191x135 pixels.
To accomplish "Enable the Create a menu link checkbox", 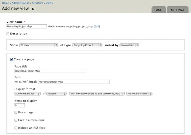I will [16, 120].
